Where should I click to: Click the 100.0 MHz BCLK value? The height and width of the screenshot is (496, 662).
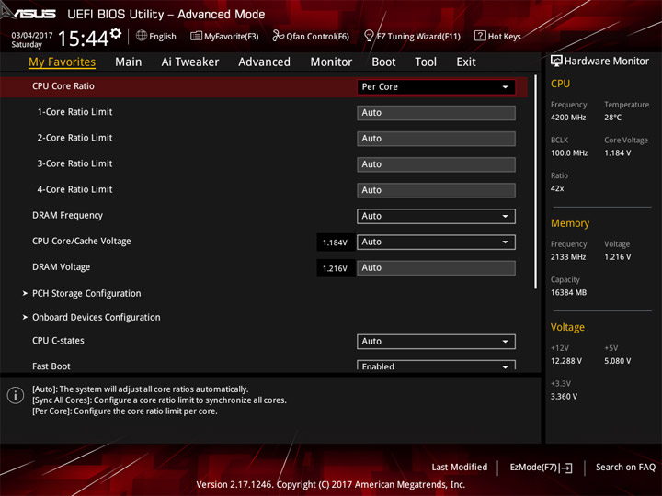(x=569, y=153)
